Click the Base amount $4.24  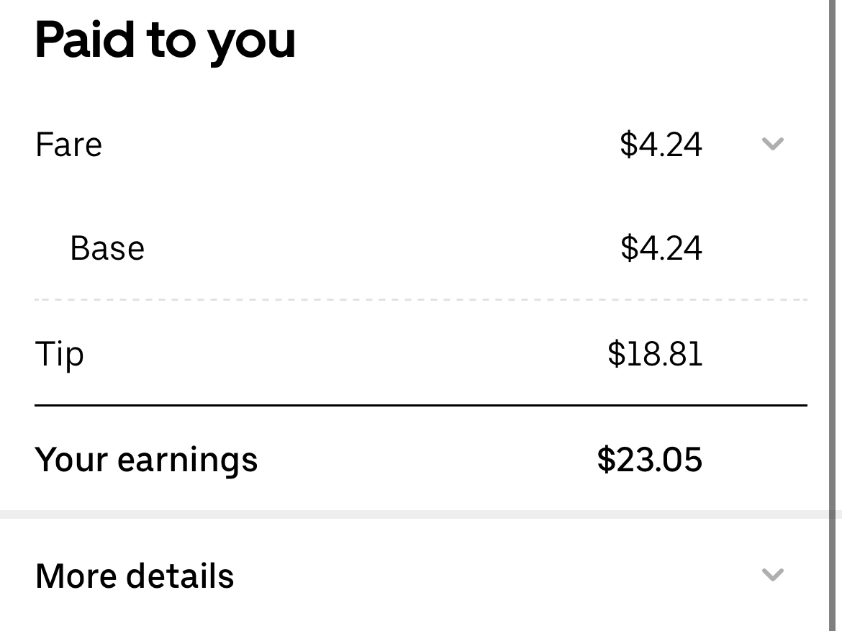(661, 248)
